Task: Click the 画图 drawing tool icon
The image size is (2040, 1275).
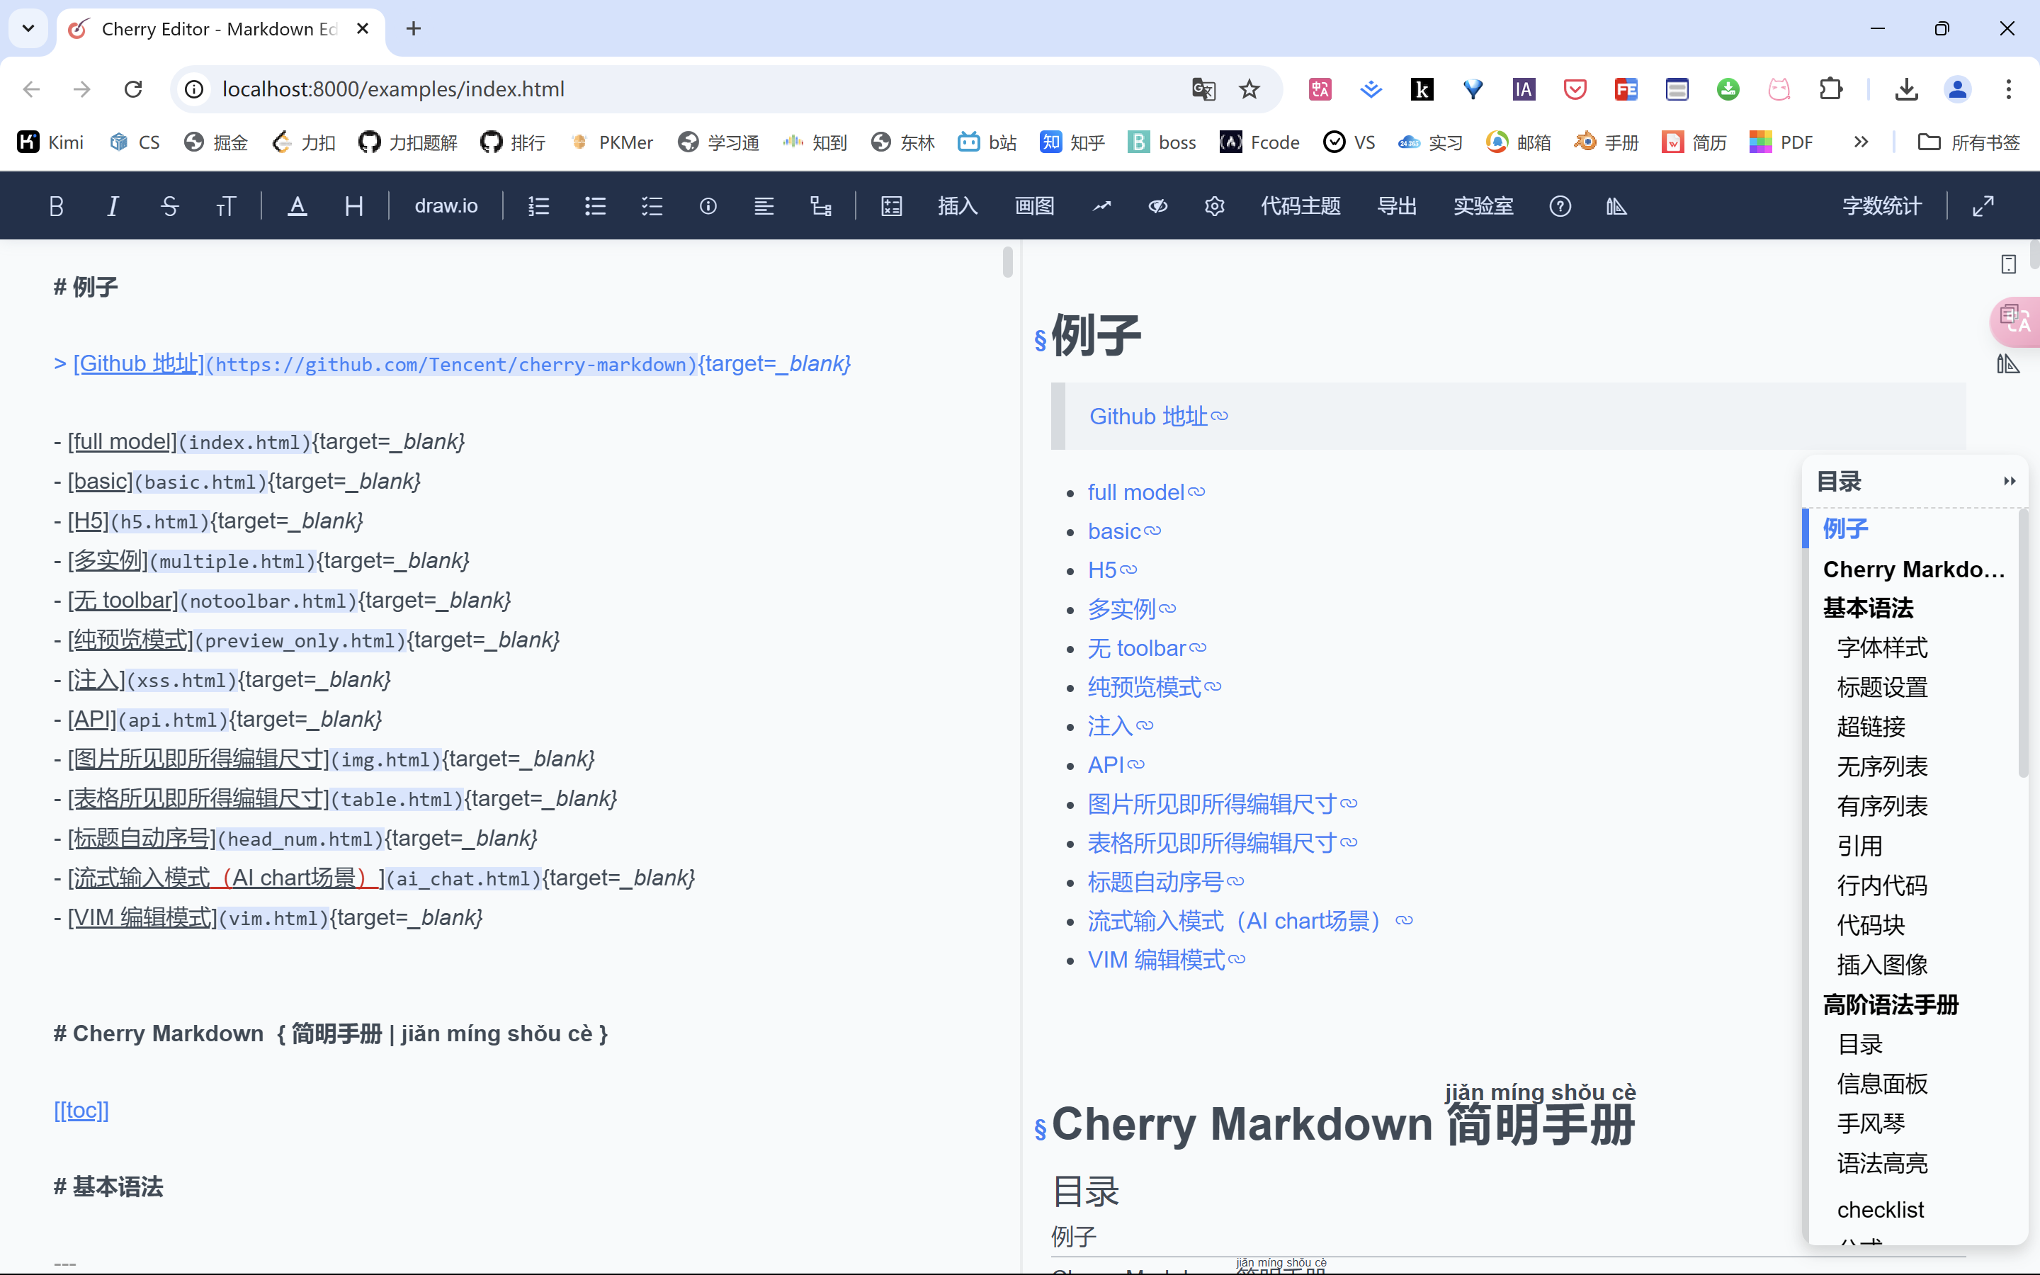Action: (1033, 205)
